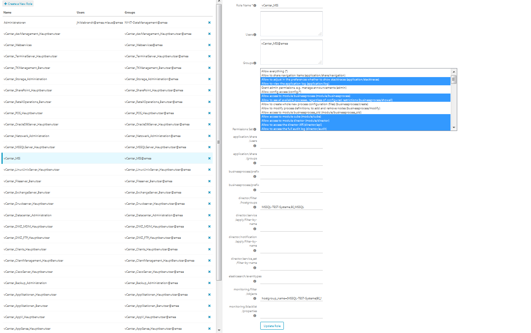Deselect 'Allow to access the full audit log'
The height and width of the screenshot is (333, 531).
click(355, 129)
